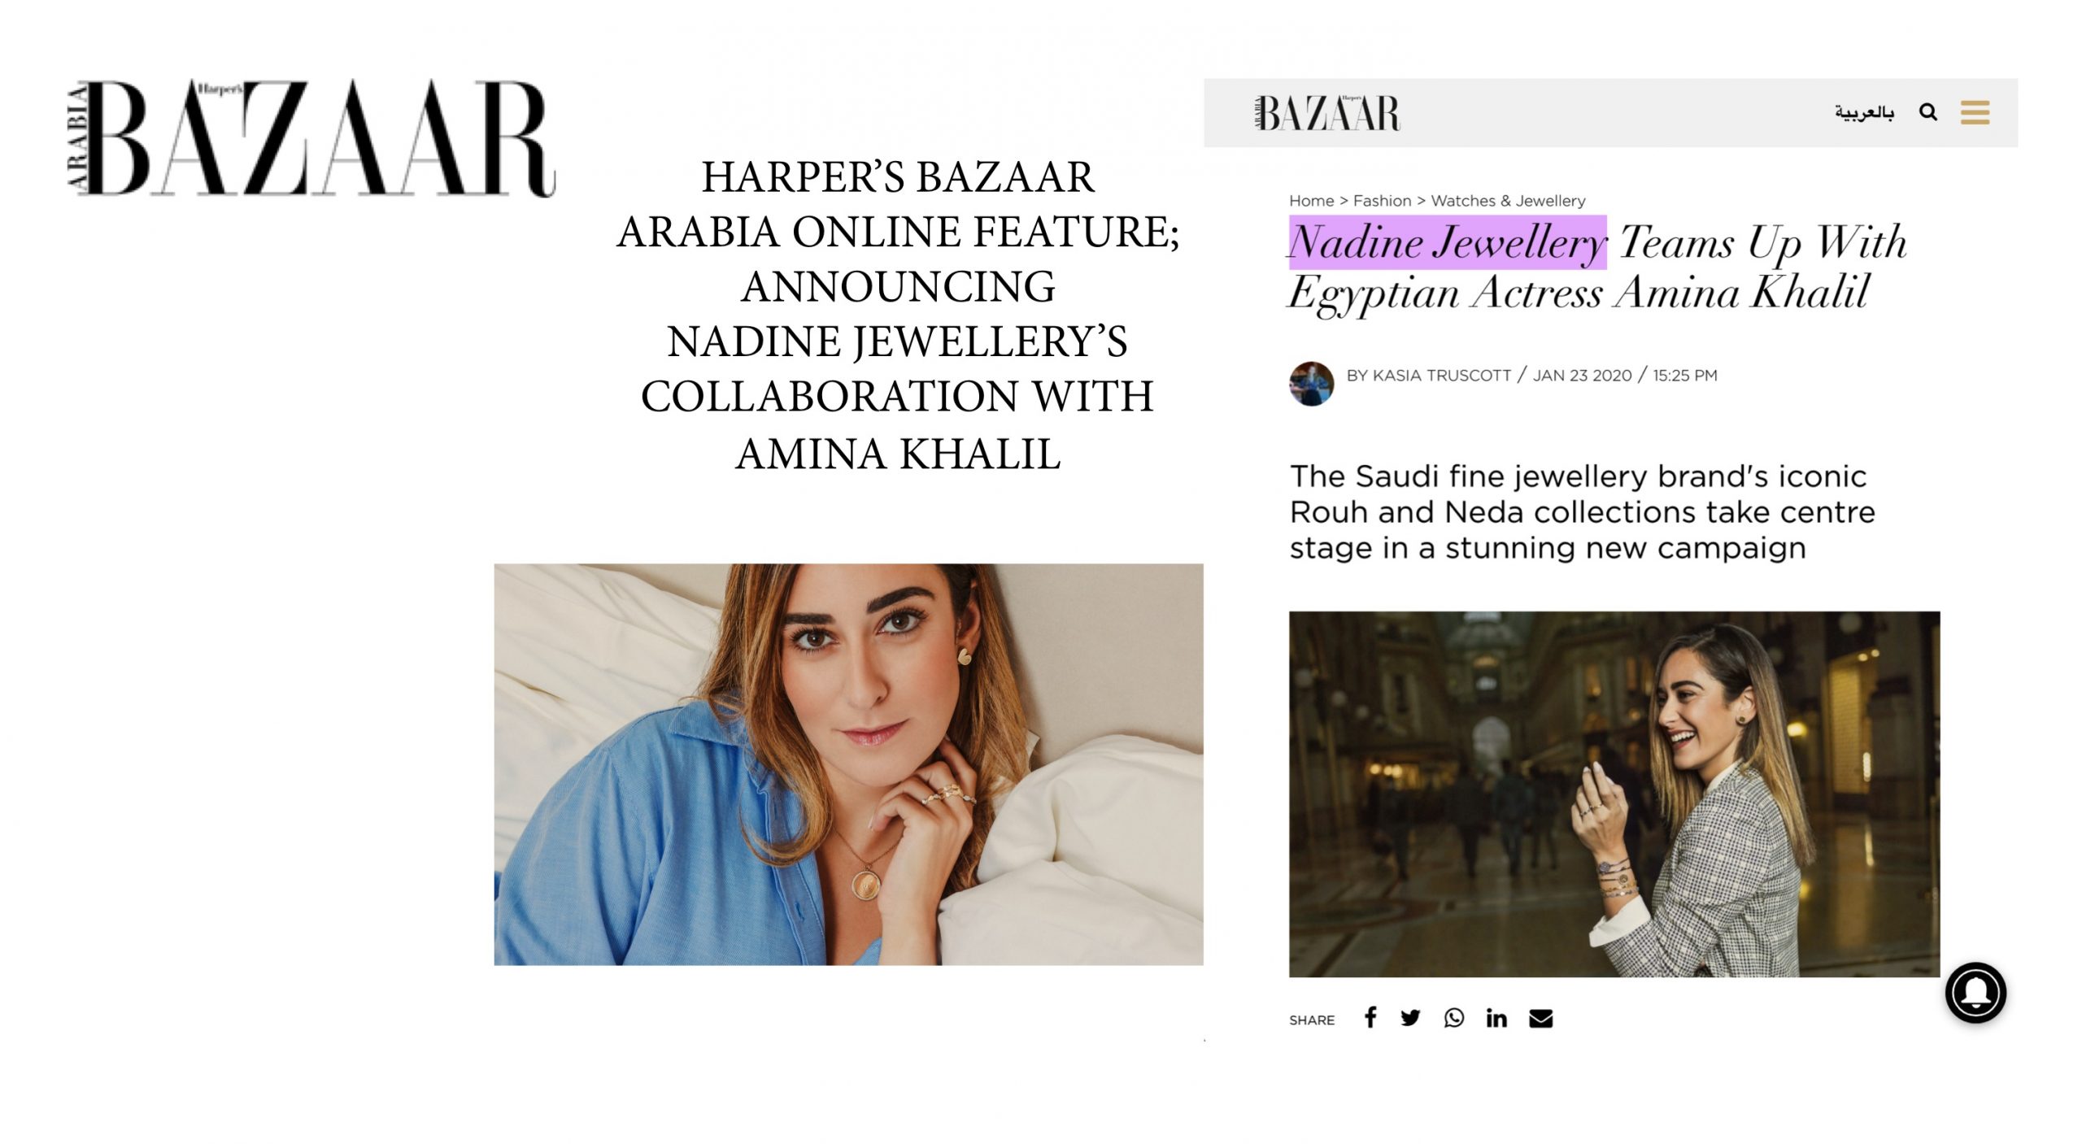Click the Egyptian Actress Amina Khalil headline
The height and width of the screenshot is (1144, 2082).
coord(1579,294)
